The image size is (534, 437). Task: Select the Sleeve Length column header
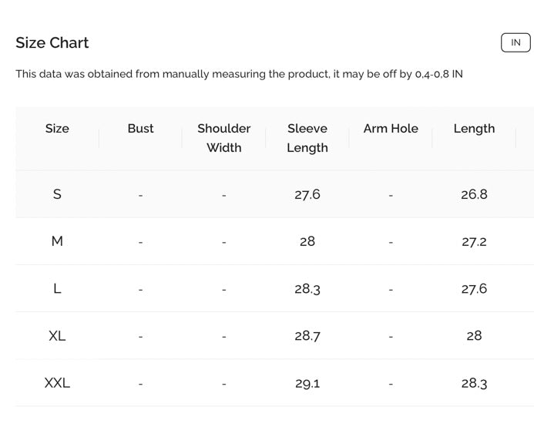click(x=307, y=138)
